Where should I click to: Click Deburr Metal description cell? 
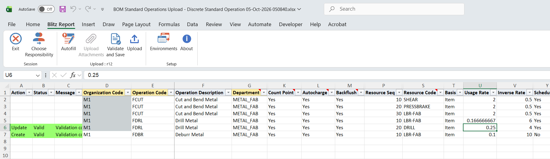(x=203, y=135)
